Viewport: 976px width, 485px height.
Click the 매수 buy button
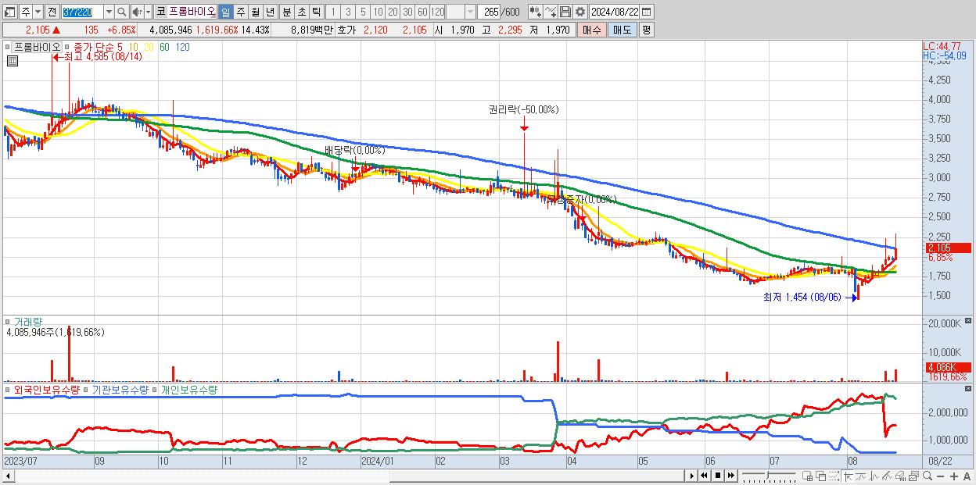click(x=592, y=30)
